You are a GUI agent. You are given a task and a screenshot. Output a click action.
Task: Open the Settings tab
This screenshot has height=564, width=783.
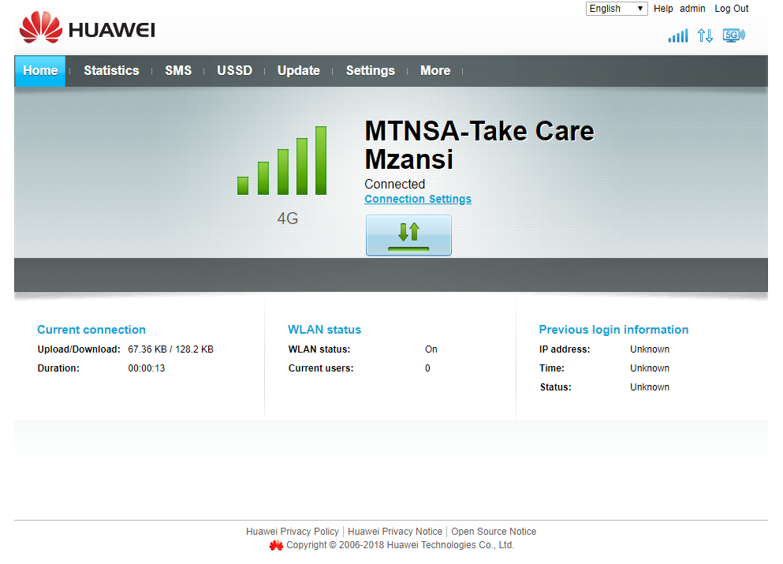pos(371,71)
